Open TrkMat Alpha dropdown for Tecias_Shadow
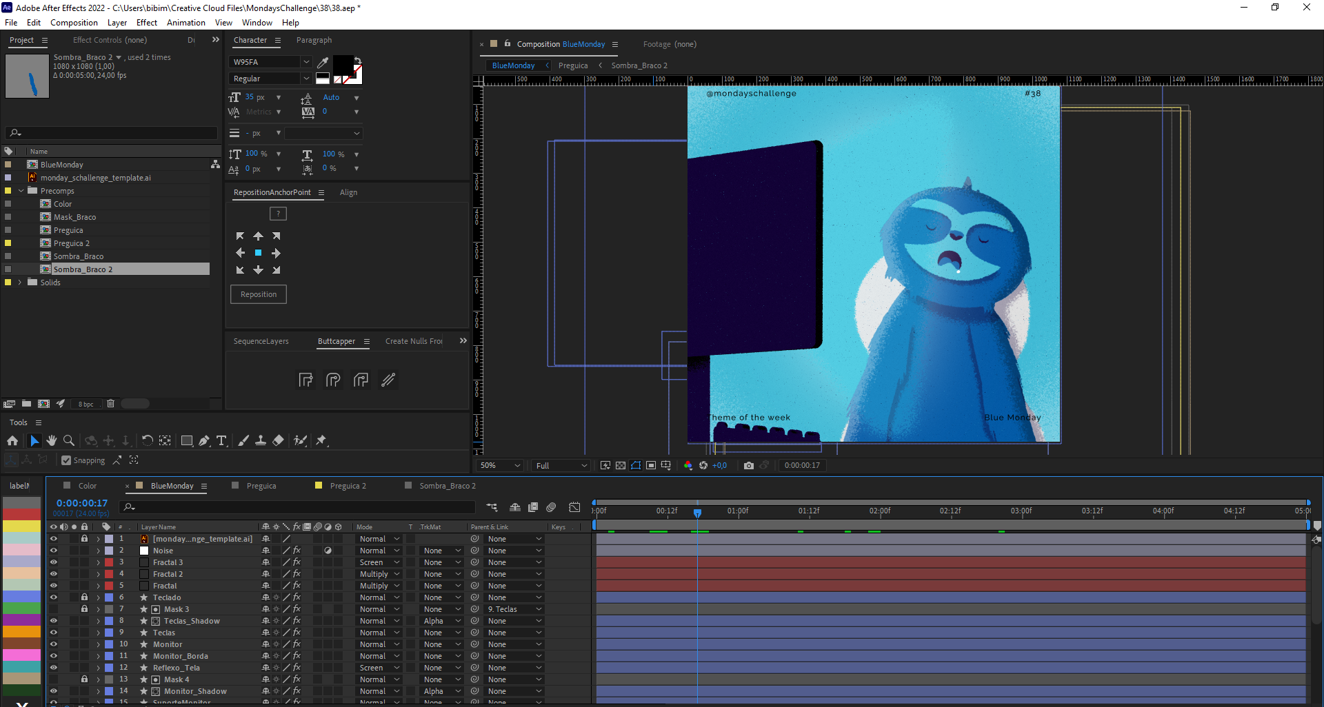The width and height of the screenshot is (1324, 707). tap(442, 621)
